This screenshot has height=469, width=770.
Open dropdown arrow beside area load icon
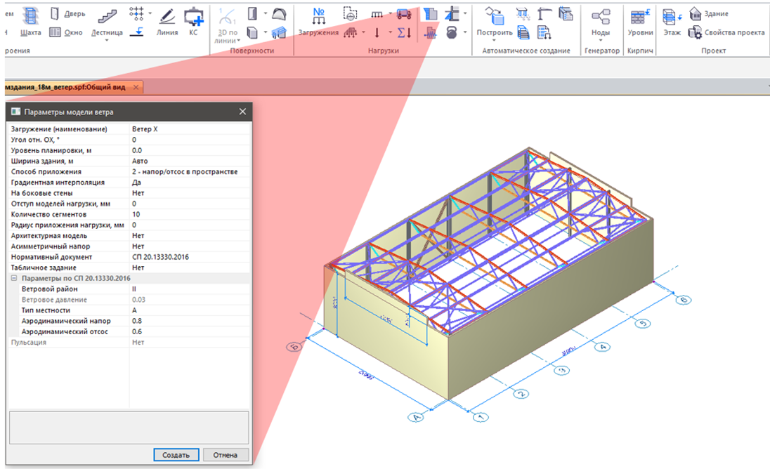point(363,33)
